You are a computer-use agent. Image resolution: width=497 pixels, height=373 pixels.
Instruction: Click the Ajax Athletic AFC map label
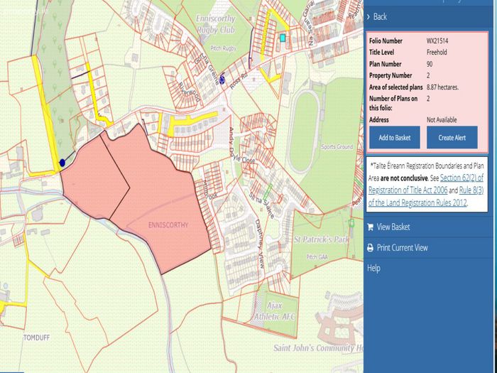[x=275, y=311]
